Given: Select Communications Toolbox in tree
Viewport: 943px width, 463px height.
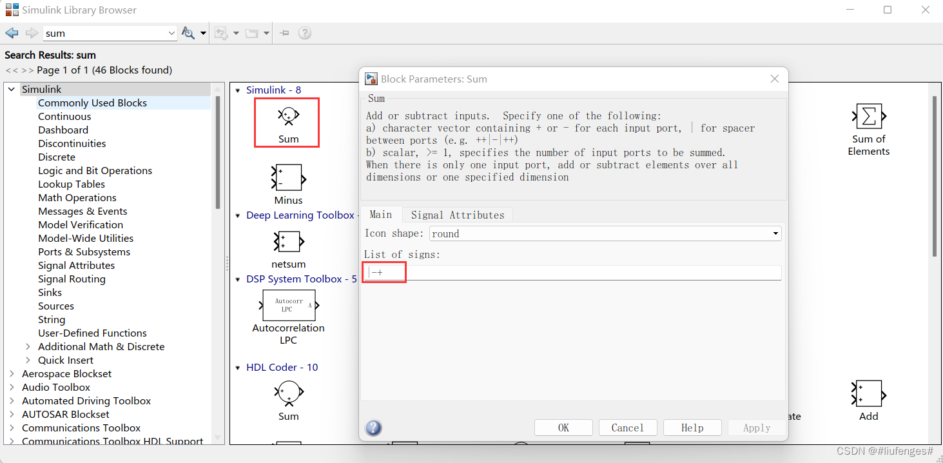Looking at the screenshot, I should 81,428.
